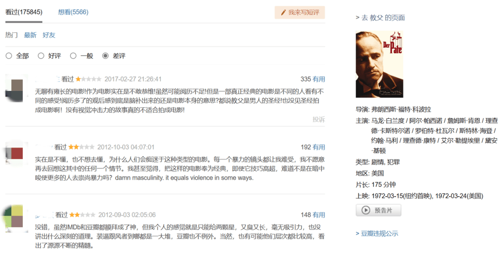Viewport: 502px width, 257px height.
Task: Open the first reviewer's avatar
Action: (x=14, y=89)
